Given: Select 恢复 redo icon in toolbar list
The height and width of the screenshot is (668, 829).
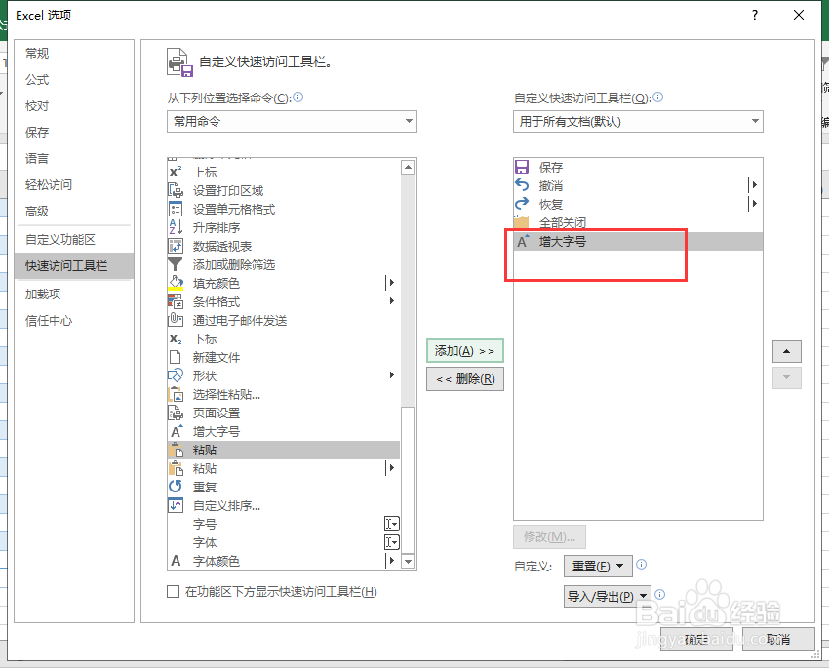Looking at the screenshot, I should pyautogui.click(x=522, y=204).
